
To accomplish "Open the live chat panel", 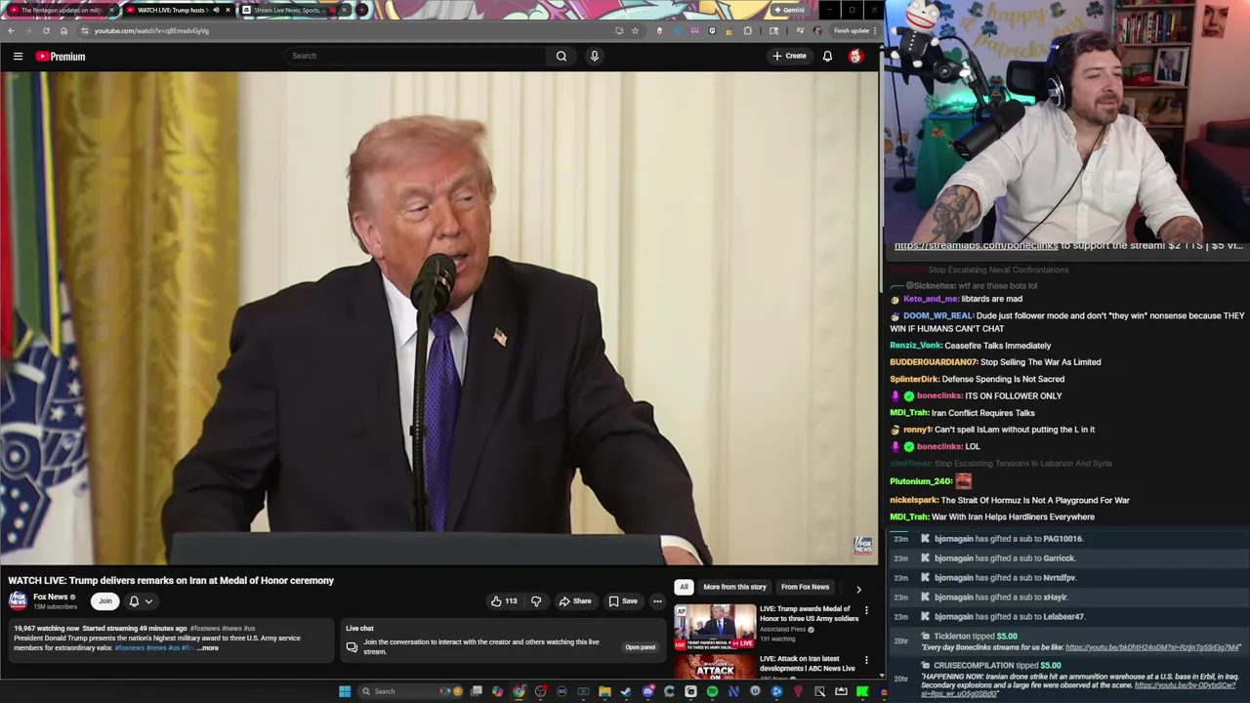I will (640, 647).
